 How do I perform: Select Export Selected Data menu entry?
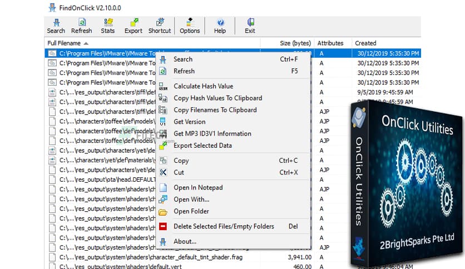point(233,146)
